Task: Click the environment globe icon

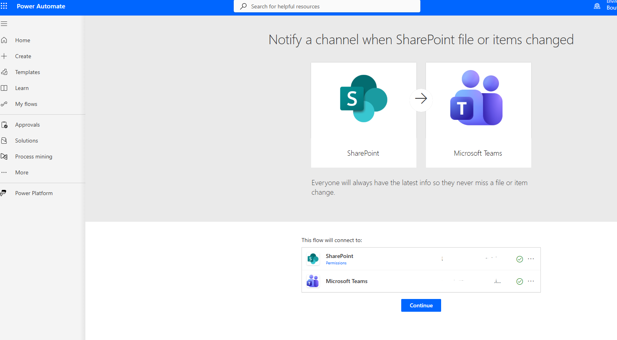Action: click(x=597, y=6)
